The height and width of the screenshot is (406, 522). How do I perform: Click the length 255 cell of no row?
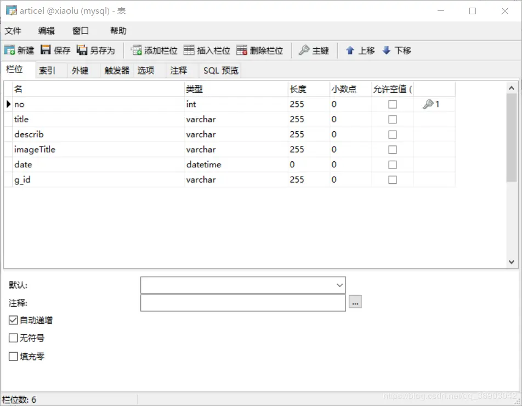click(309, 104)
